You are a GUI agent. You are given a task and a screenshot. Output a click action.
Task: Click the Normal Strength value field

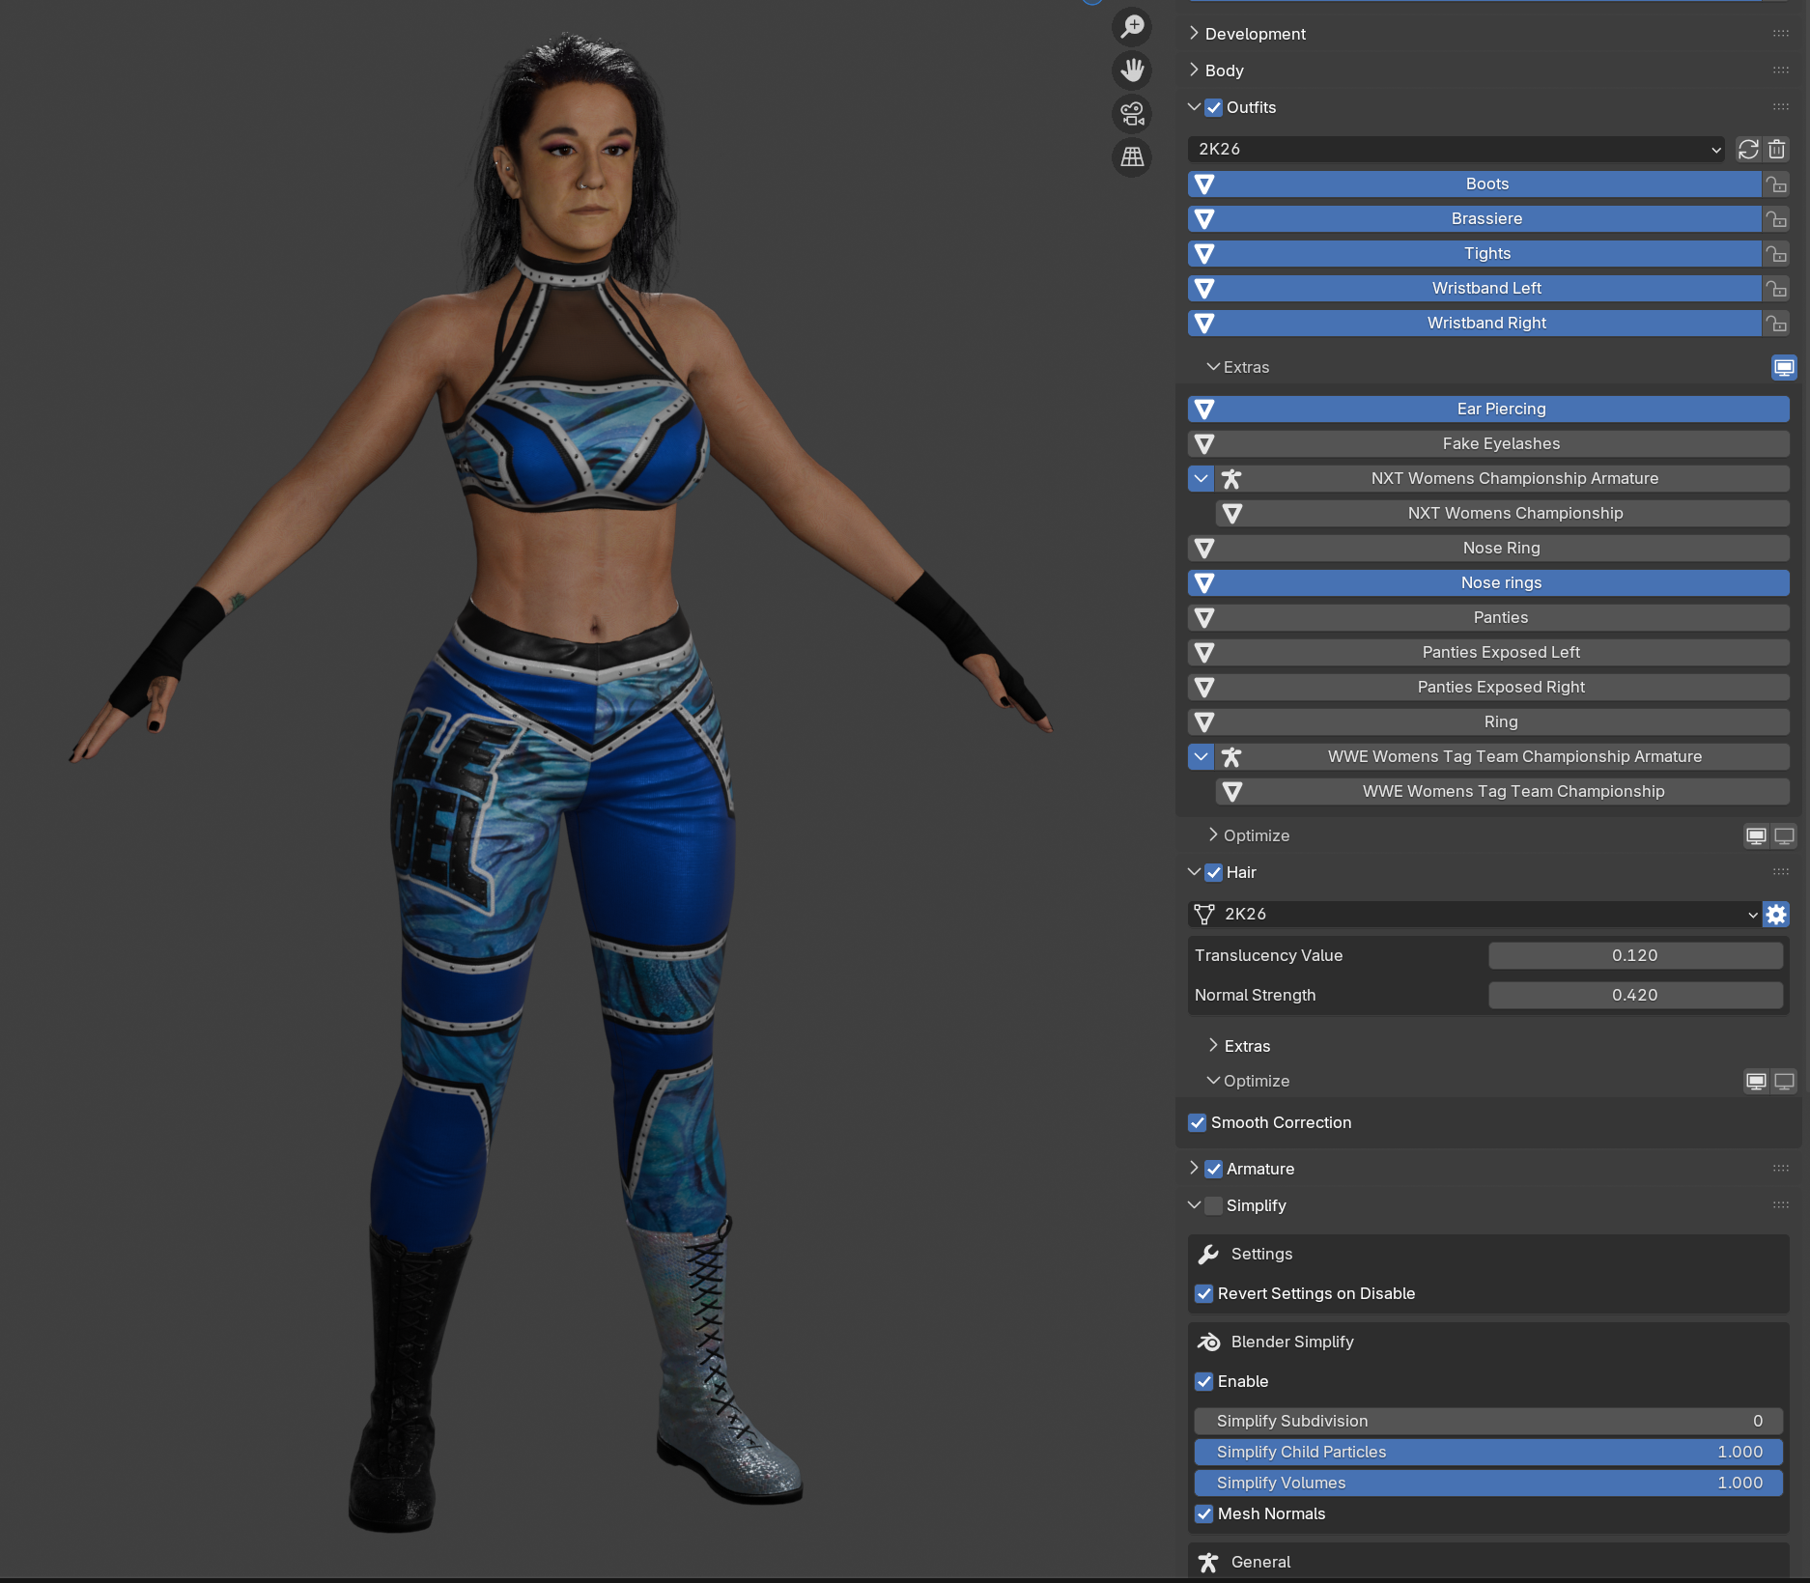tap(1635, 996)
